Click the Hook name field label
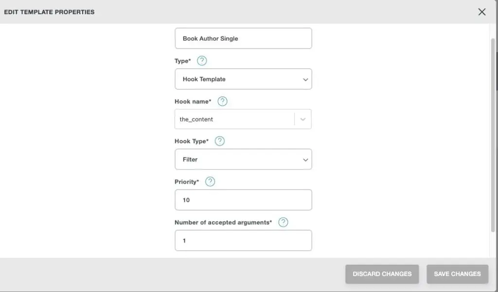This screenshot has height=292, width=498. [x=193, y=102]
